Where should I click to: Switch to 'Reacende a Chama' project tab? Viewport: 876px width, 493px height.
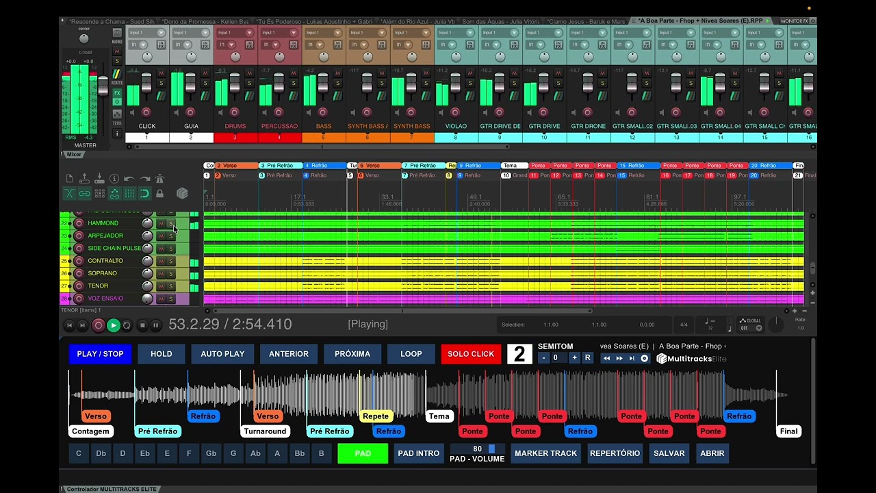pos(112,21)
